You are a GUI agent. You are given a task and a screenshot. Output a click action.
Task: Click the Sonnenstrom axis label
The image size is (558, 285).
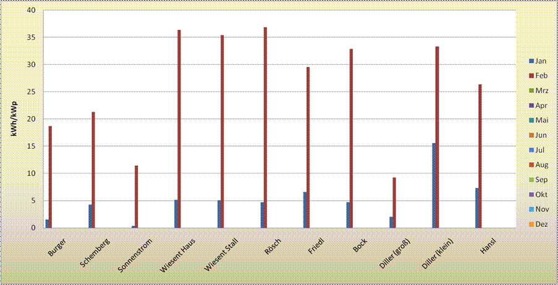(x=135, y=255)
